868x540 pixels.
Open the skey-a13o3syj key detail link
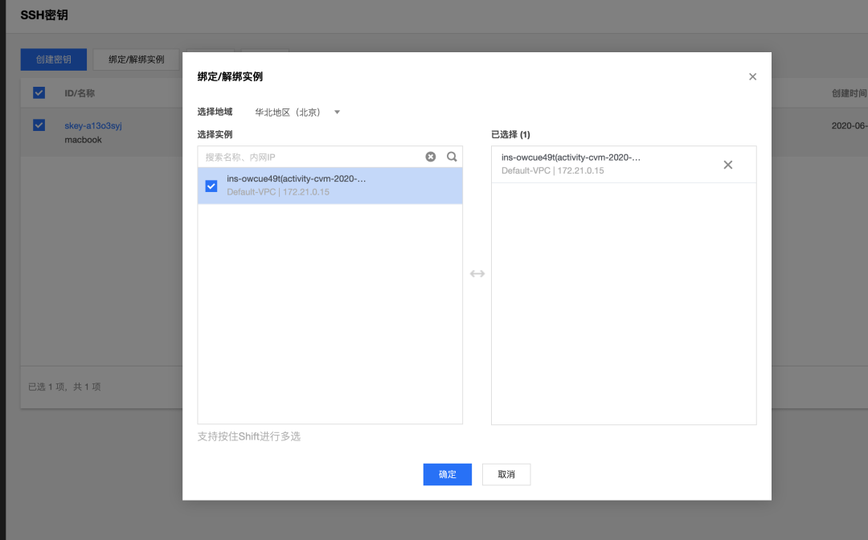tap(92, 125)
